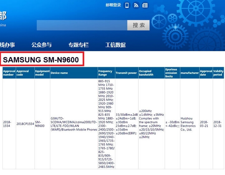Select the Approval date column header
The image size is (225, 175).
click(206, 73)
